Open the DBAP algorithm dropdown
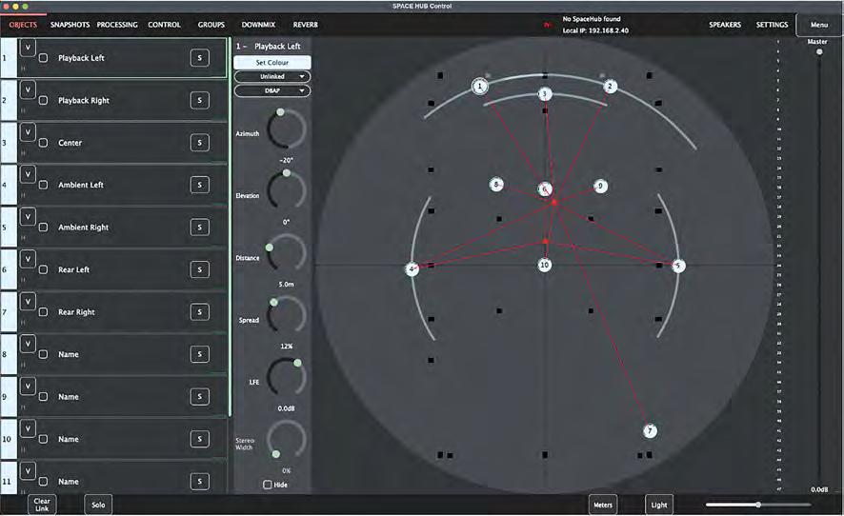The width and height of the screenshot is (844, 516). [x=272, y=90]
